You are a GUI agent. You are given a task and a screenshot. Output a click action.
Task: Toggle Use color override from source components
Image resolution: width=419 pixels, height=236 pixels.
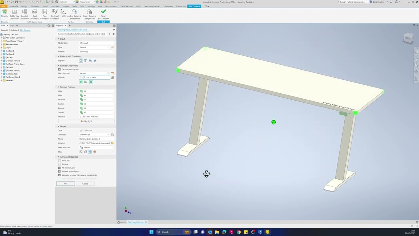pyautogui.click(x=60, y=175)
